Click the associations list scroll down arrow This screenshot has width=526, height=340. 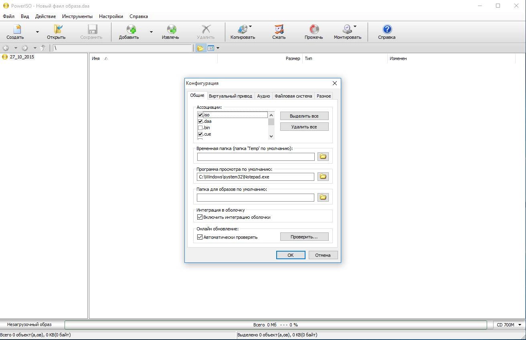point(271,136)
